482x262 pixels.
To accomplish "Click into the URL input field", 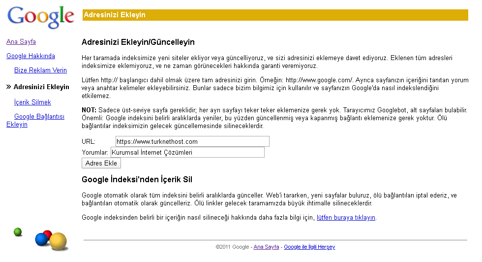I will [192, 141].
